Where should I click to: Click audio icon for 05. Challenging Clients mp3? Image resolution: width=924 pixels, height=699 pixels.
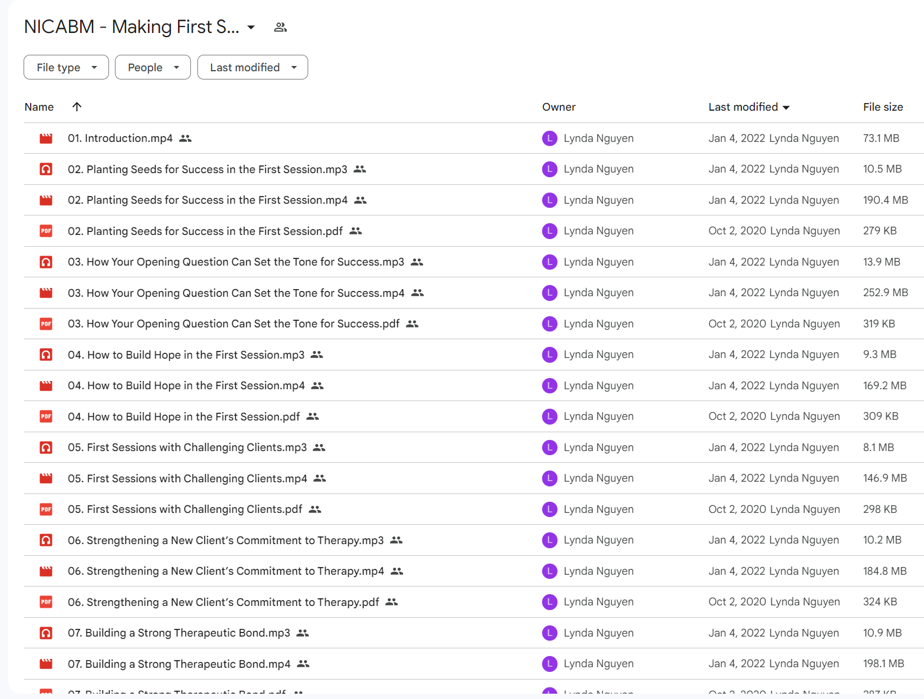[46, 448]
